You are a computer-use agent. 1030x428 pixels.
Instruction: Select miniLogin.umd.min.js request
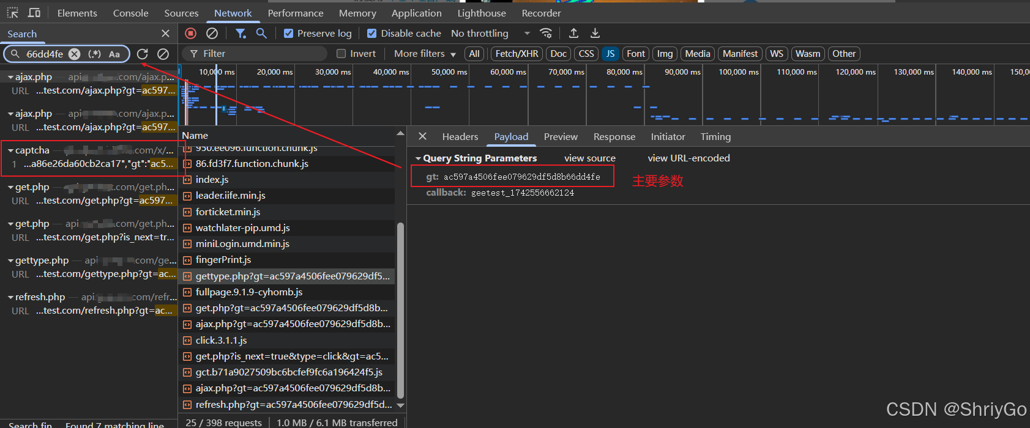[288, 244]
